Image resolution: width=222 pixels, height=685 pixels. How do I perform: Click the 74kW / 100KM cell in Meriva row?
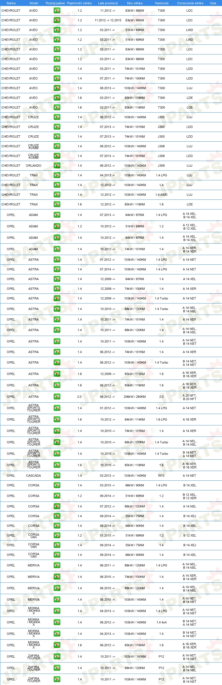point(135,577)
